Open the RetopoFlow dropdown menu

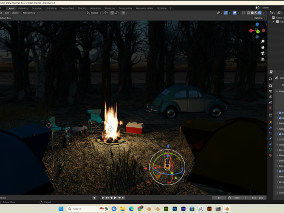pyautogui.click(x=30, y=13)
